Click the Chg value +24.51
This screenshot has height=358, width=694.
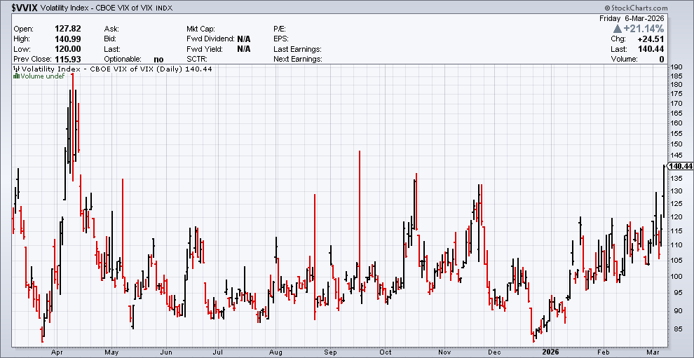(x=651, y=39)
